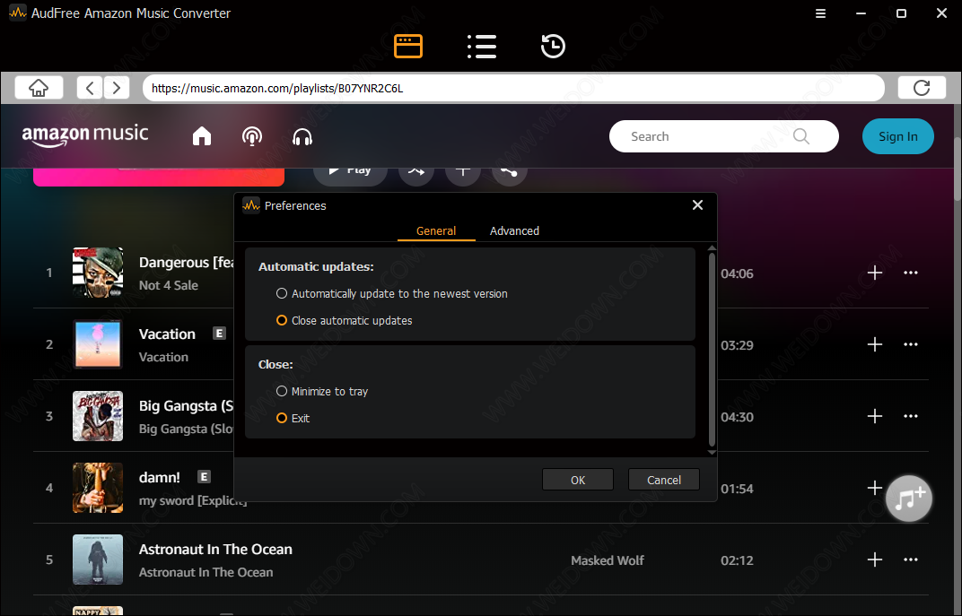Click the URL address bar field
This screenshot has height=616, width=962.
[x=512, y=88]
